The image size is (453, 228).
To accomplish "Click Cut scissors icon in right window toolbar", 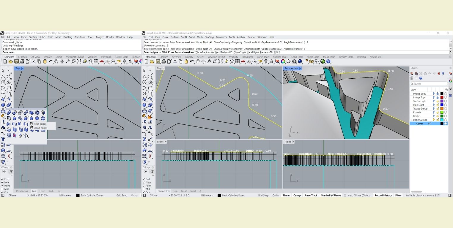I will pyautogui.click(x=175, y=61).
